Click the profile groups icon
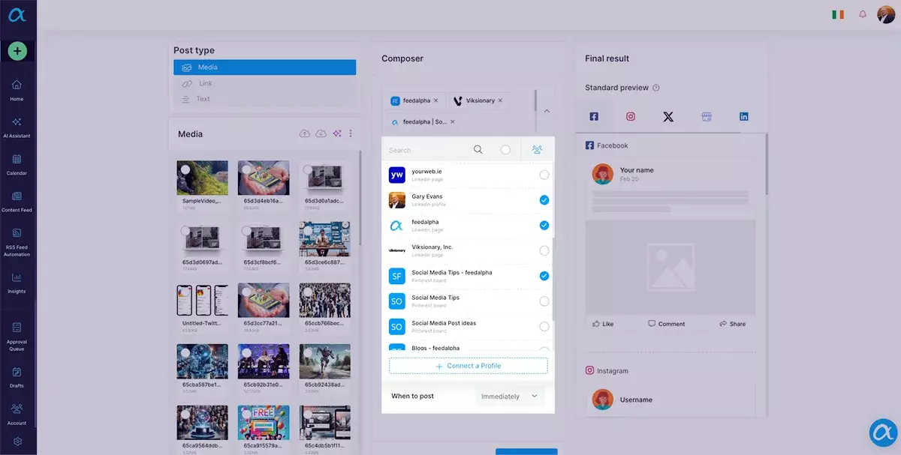Screen dimensions: 901x455 pyautogui.click(x=538, y=149)
